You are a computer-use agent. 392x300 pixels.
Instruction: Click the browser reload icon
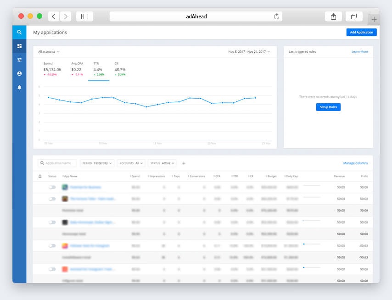coord(276,17)
